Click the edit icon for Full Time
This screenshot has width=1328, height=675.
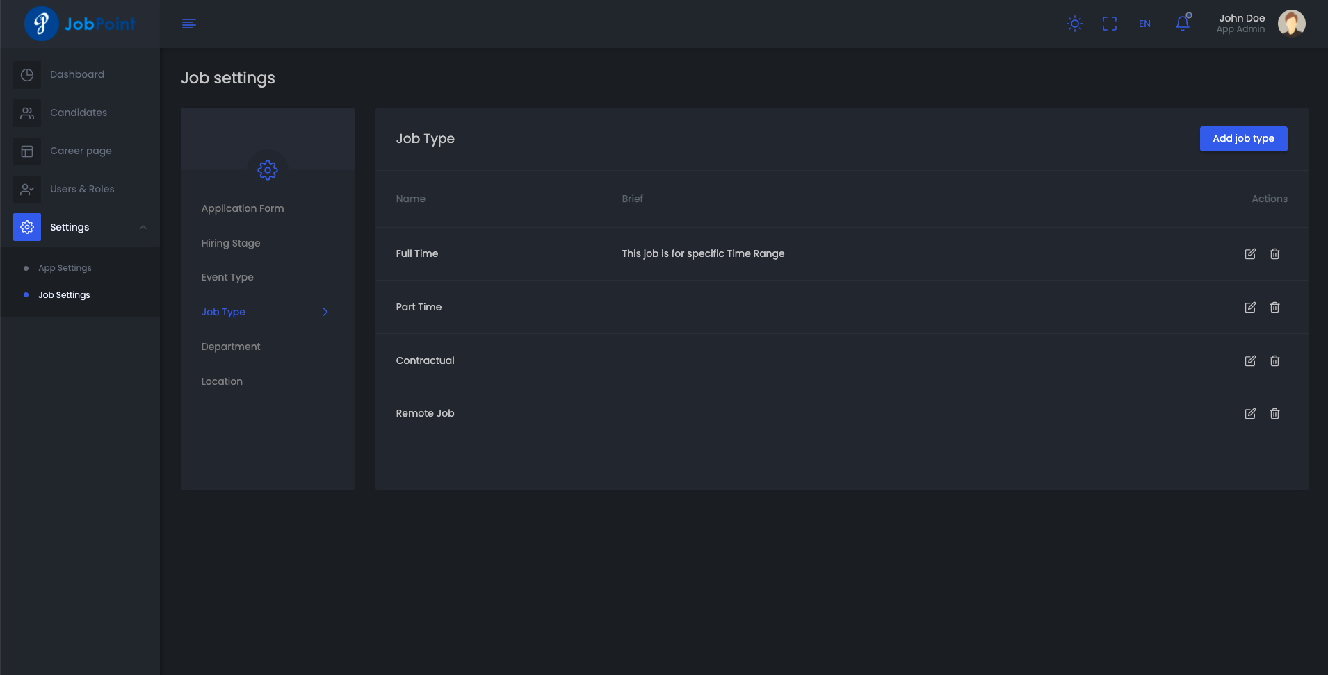pyautogui.click(x=1249, y=253)
